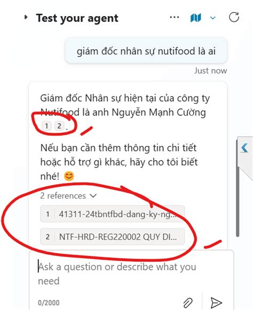Collapse the 2 references list chevron
Screen dimensions: 253x310
point(93,196)
